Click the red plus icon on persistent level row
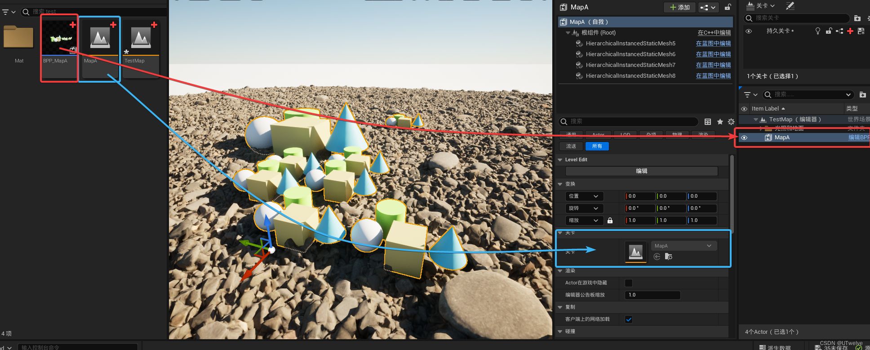 (x=850, y=31)
